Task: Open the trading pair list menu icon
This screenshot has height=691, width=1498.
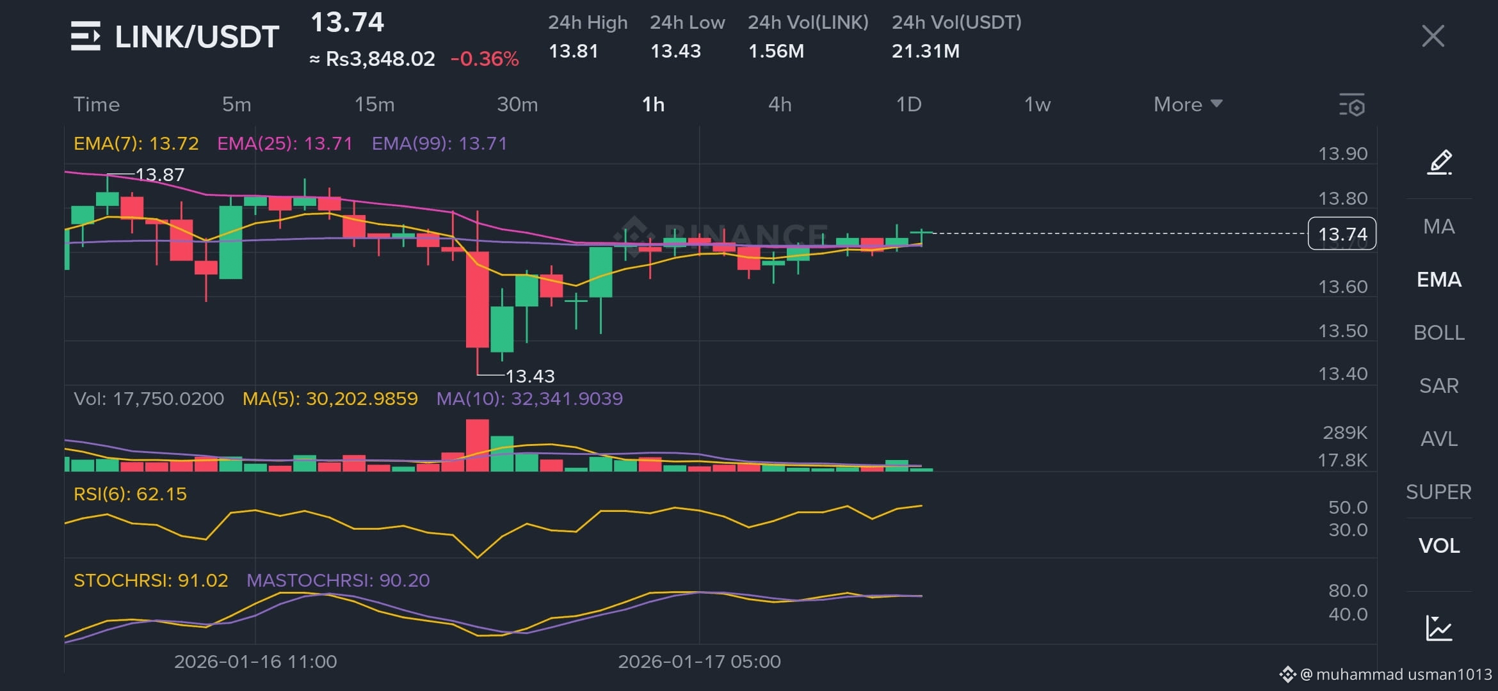Action: pyautogui.click(x=85, y=36)
